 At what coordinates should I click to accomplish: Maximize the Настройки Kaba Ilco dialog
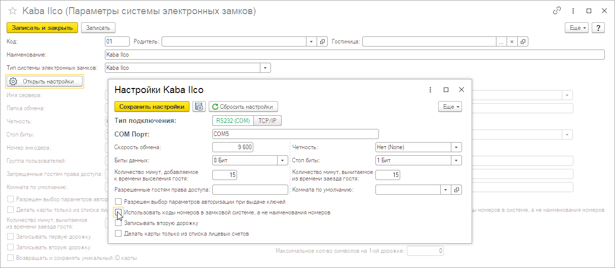tap(446, 90)
